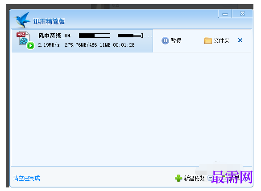Click the MP4 video file icon

tap(24, 38)
